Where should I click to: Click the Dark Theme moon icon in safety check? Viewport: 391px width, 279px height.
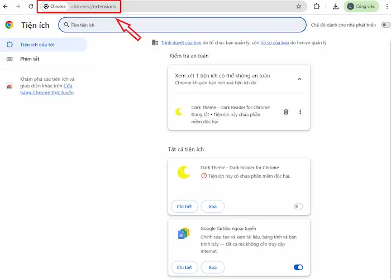(179, 112)
